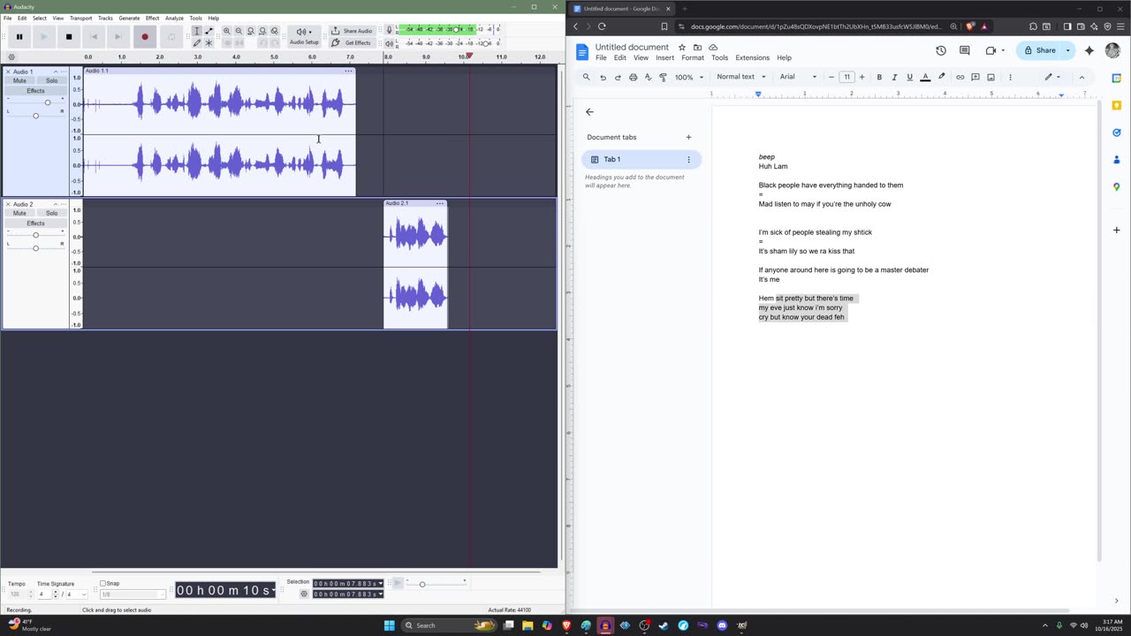Activate the Multi-tool asterisk in Audacity
The width and height of the screenshot is (1131, 636).
click(x=209, y=42)
